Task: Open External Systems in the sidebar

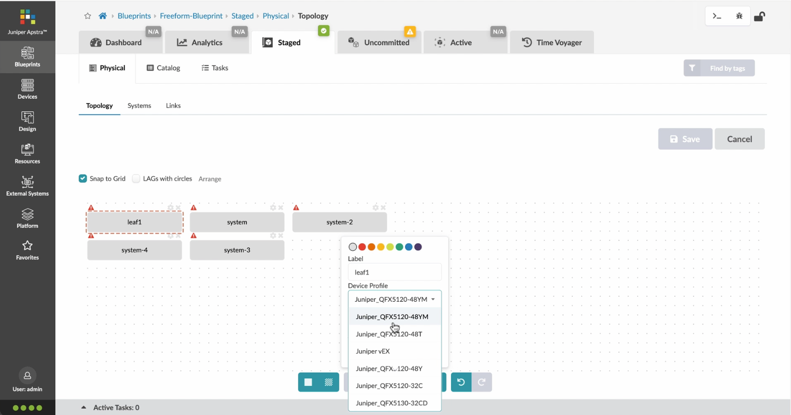Action: [x=27, y=186]
